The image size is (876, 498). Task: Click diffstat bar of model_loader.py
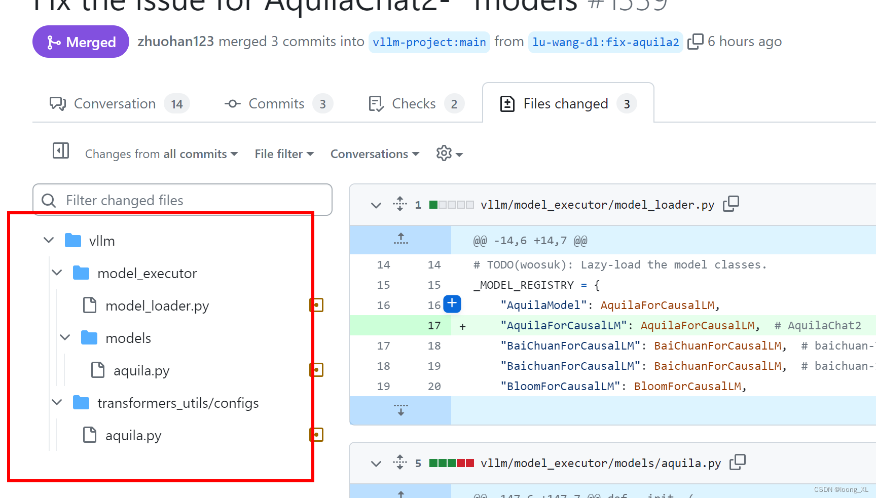[x=452, y=205]
